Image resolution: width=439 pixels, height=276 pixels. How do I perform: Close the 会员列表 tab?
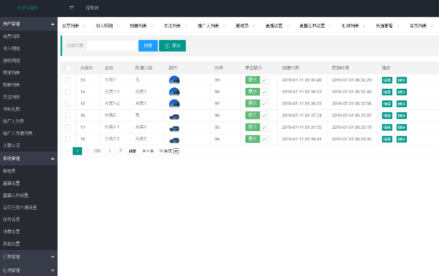click(84, 26)
